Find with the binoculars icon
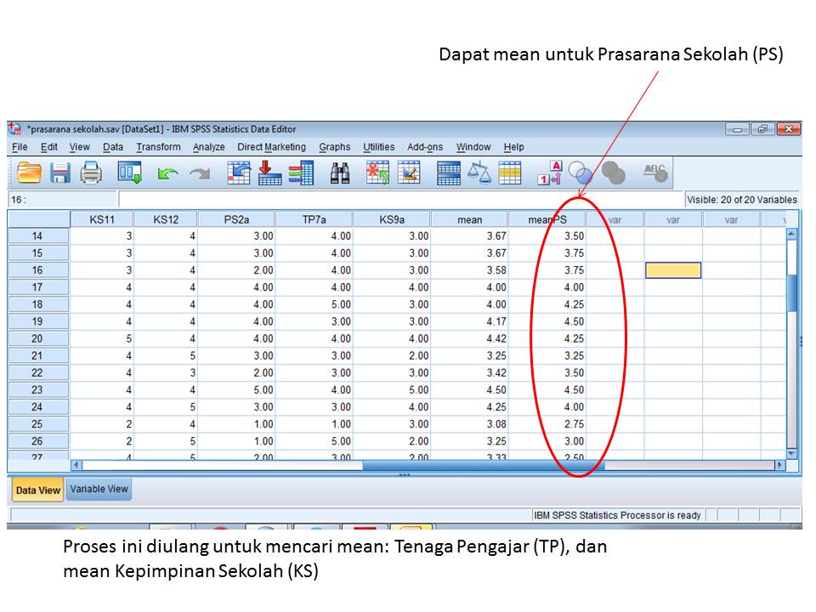The image size is (816, 612). tap(340, 173)
